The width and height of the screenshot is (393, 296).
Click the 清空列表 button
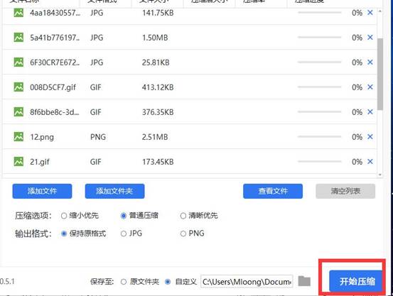point(345,192)
